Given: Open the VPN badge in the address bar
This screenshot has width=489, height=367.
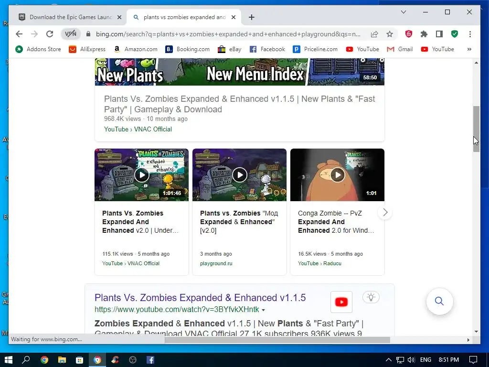Looking at the screenshot, I should click(x=71, y=34).
